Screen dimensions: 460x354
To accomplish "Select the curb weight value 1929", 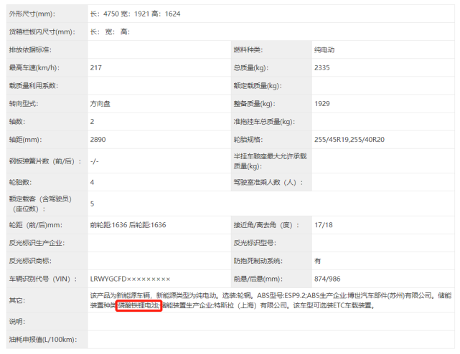I will coord(321,104).
